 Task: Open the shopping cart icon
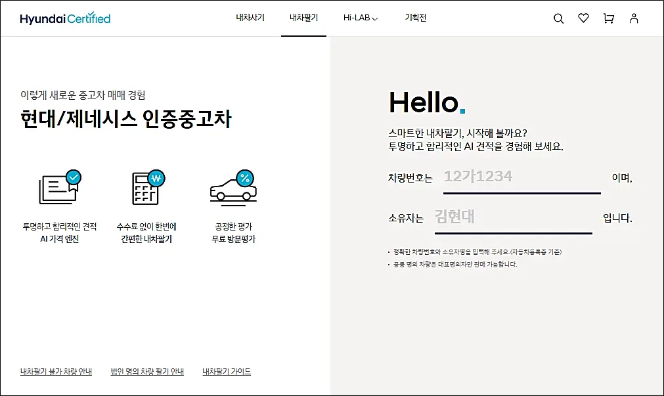(x=608, y=18)
